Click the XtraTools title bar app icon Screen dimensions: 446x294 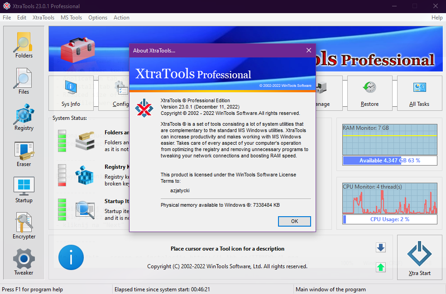6,6
